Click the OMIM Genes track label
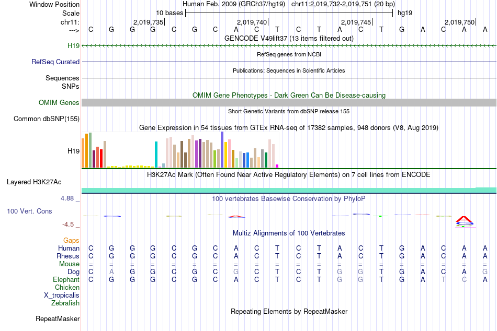Image resolution: width=497 pixels, height=331 pixels. click(x=59, y=102)
